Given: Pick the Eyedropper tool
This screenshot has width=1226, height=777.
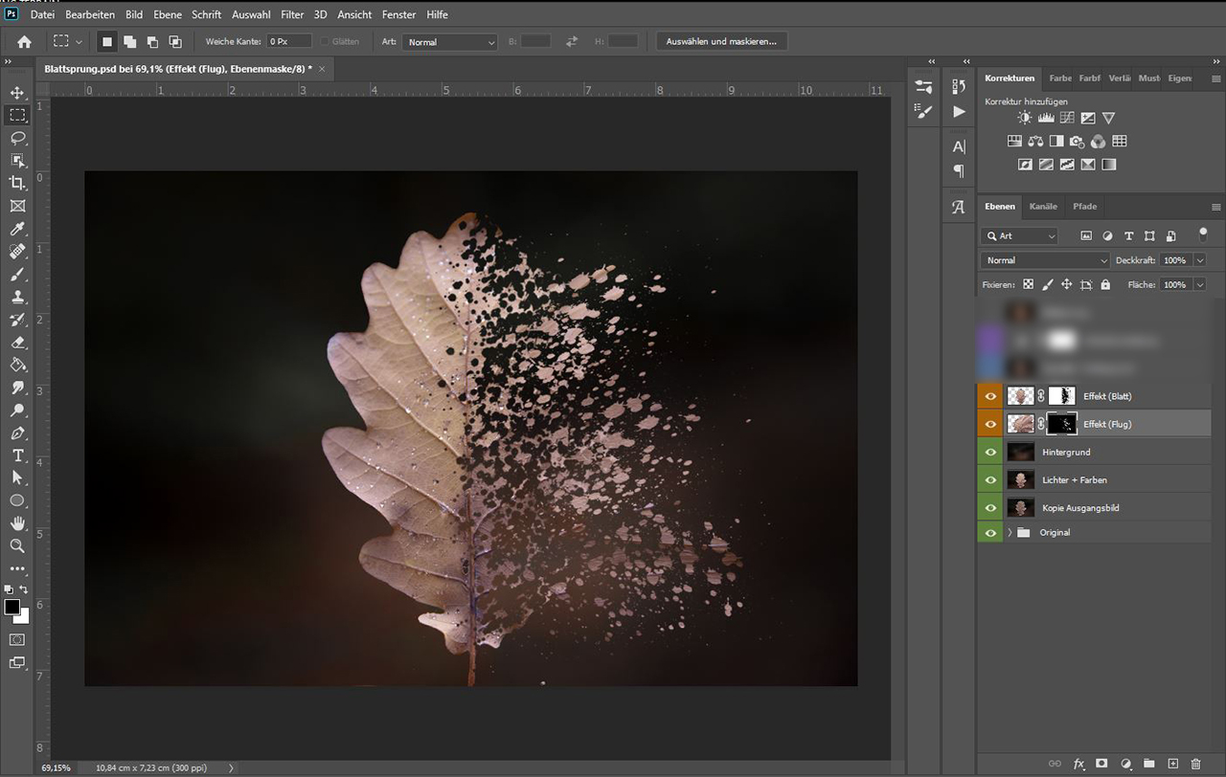Looking at the screenshot, I should click(x=17, y=229).
